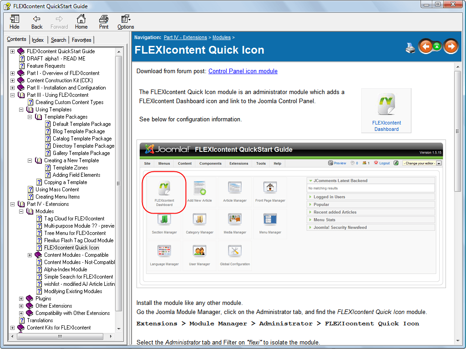The width and height of the screenshot is (466, 349).
Task: Click the page icon beside Translations
Action: coord(22,320)
